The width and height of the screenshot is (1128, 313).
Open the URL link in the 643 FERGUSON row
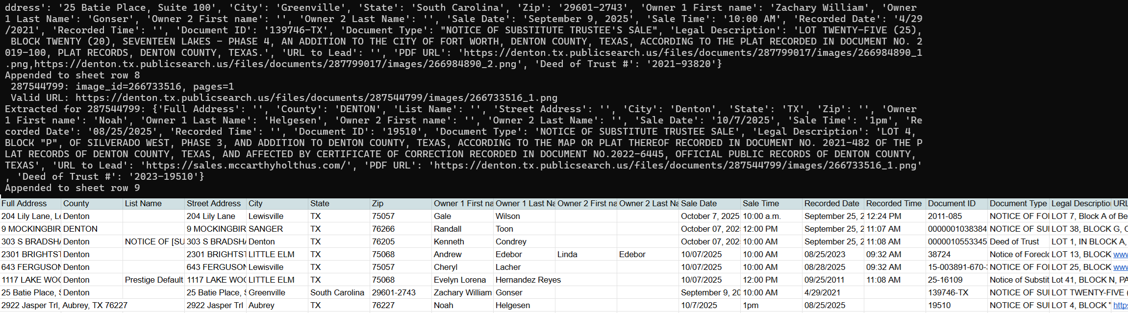(x=1120, y=267)
